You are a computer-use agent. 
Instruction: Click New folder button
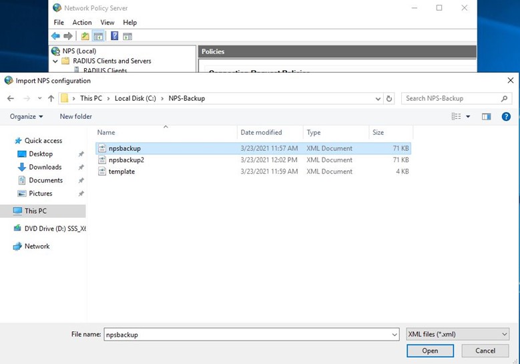(76, 116)
